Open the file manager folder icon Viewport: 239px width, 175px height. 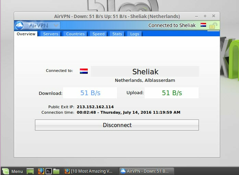coord(56,171)
